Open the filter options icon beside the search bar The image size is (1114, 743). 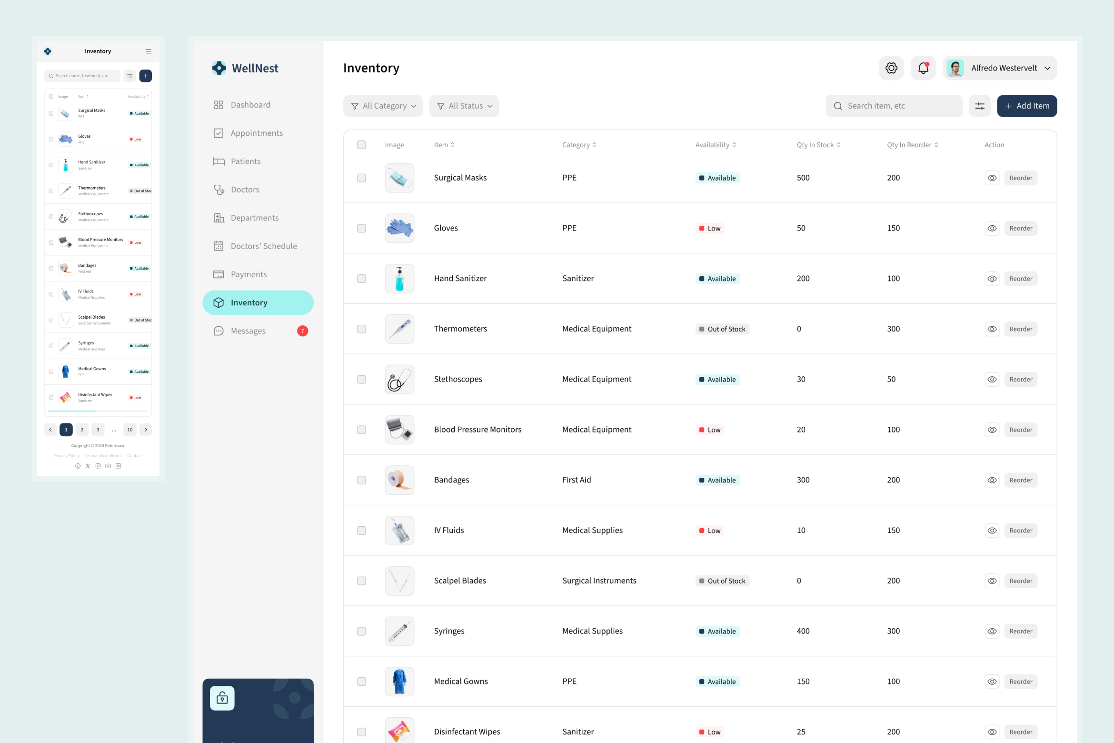click(979, 106)
